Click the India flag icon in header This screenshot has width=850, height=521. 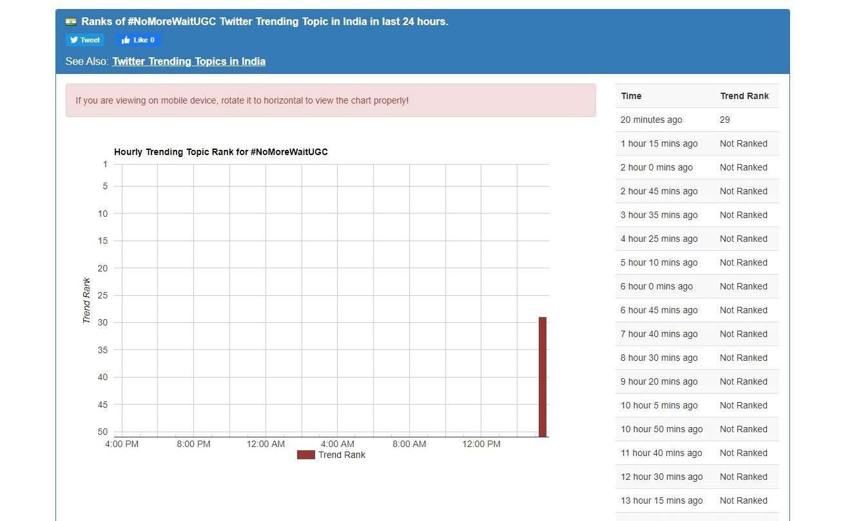point(71,21)
